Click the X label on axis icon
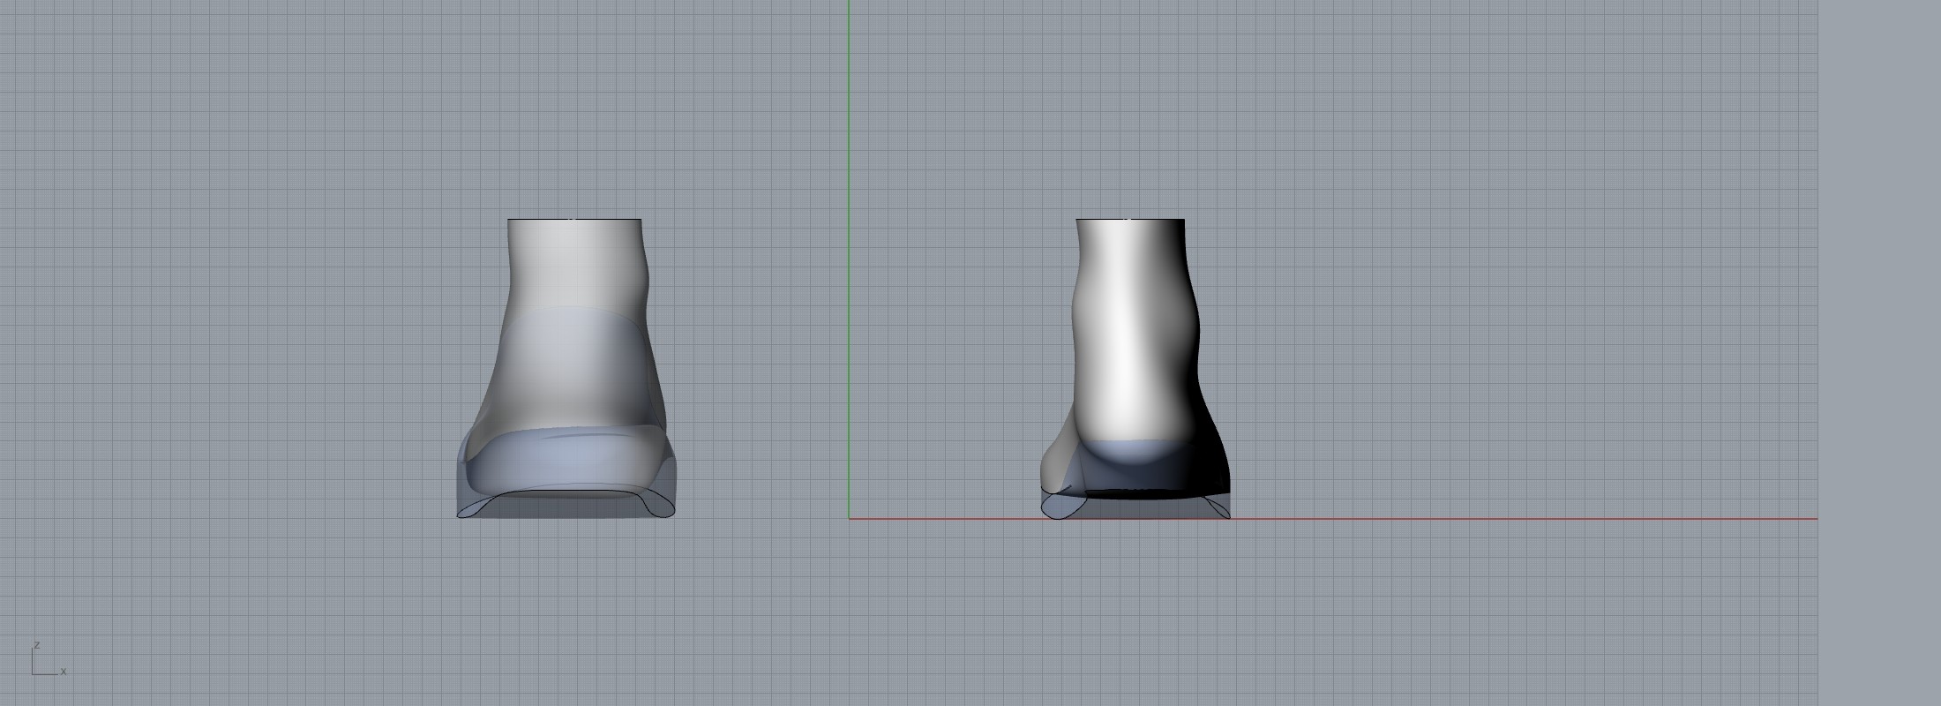 (x=64, y=672)
